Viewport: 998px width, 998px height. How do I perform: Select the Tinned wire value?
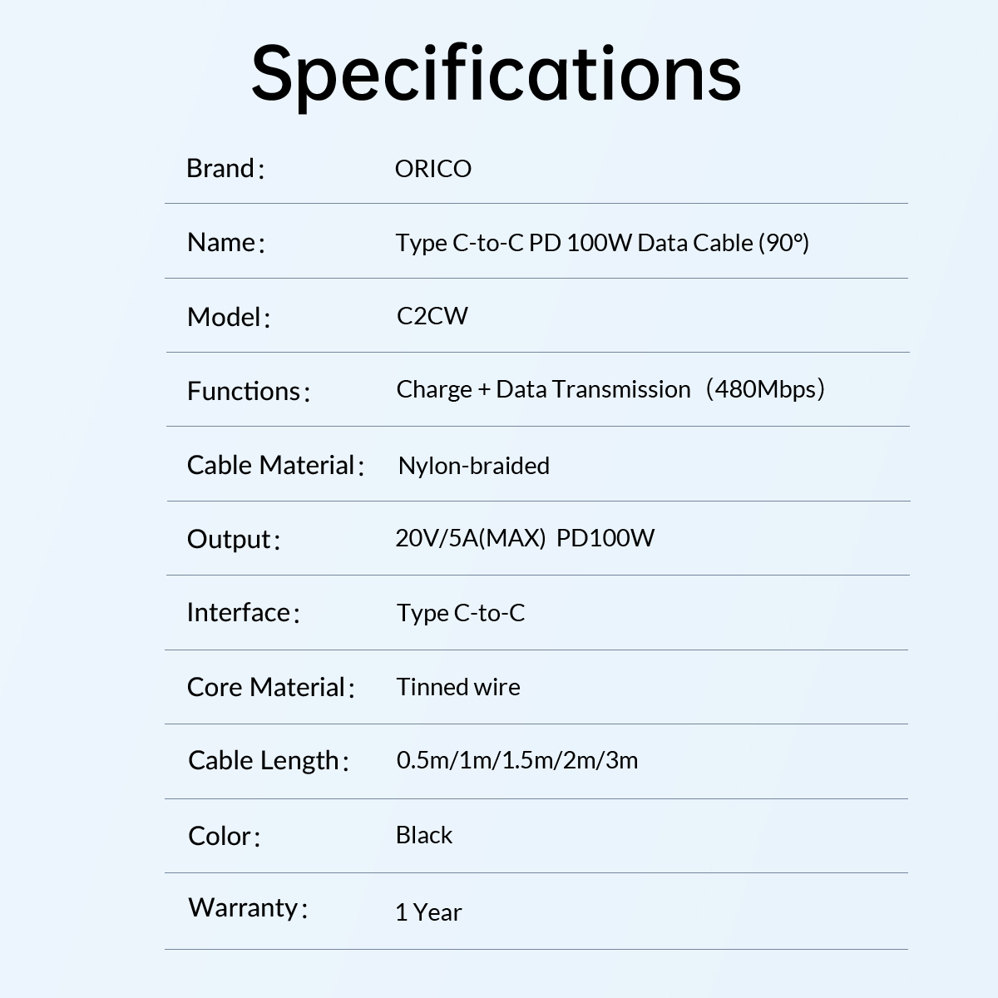458,687
